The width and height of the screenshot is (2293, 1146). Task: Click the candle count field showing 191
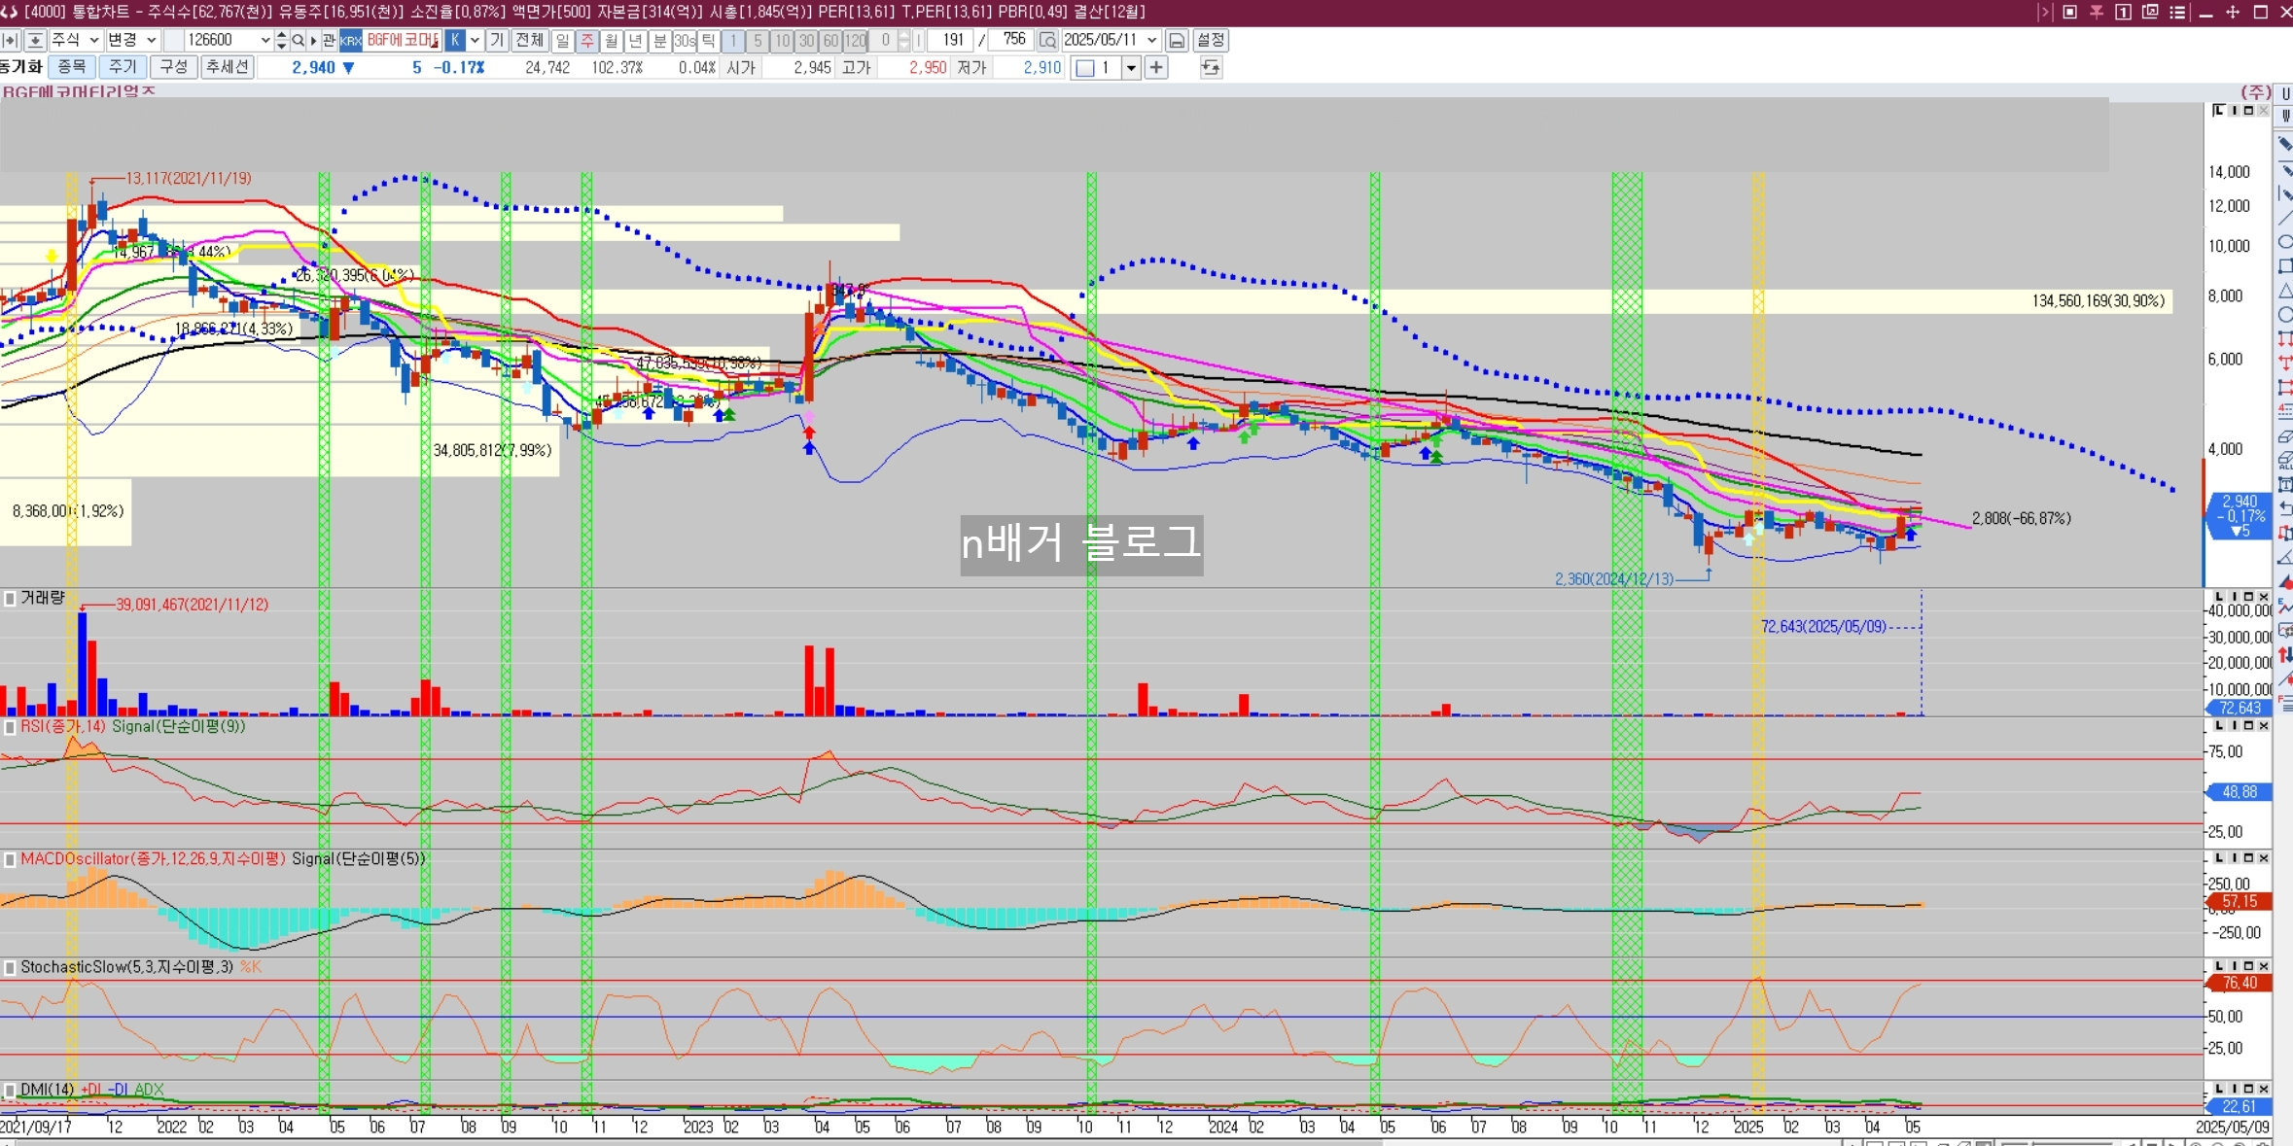coord(952,40)
